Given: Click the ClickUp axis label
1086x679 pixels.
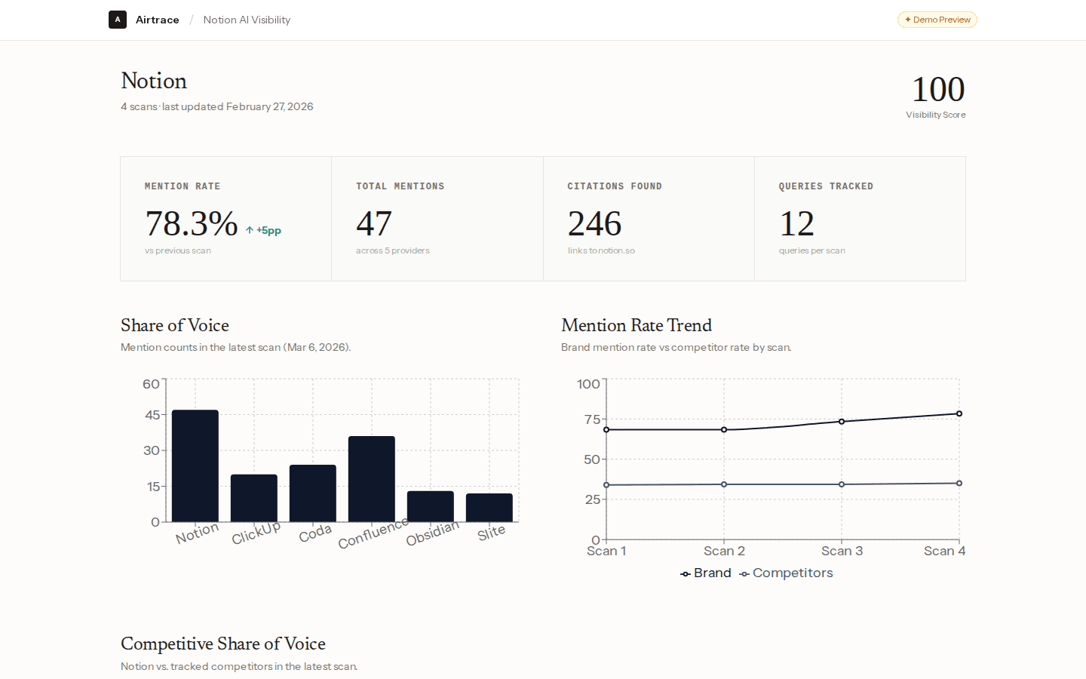Looking at the screenshot, I should (x=256, y=532).
